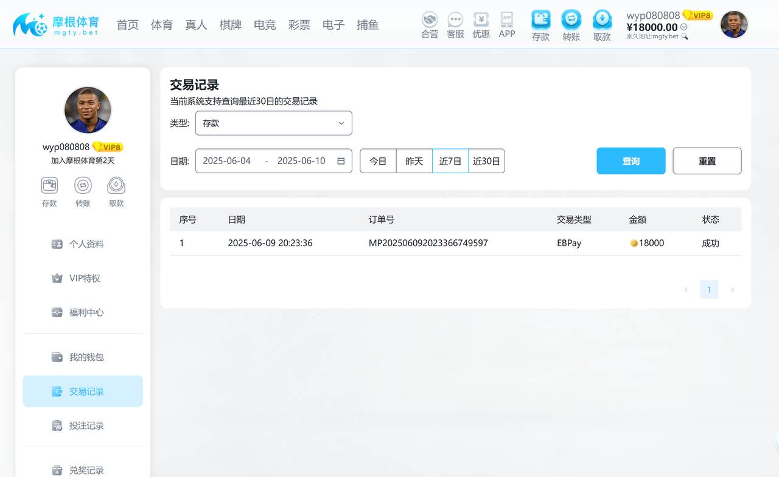Image resolution: width=779 pixels, height=477 pixels.
Task: Click the blue 取款 withdraw icon in header
Action: 602,20
